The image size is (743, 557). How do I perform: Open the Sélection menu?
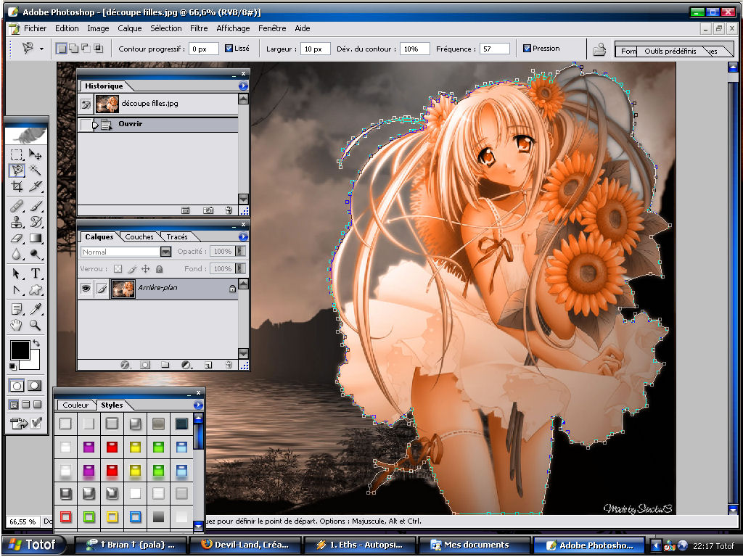[166, 28]
